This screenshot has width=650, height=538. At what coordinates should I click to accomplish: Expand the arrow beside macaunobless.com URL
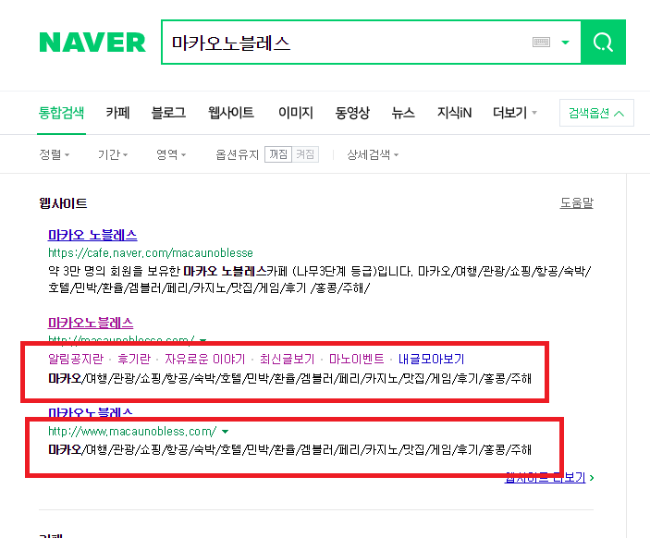click(x=225, y=432)
